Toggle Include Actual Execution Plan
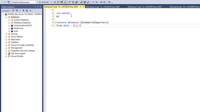Image resolution: width=200 pixels, height=112 pixels. coord(70,2)
